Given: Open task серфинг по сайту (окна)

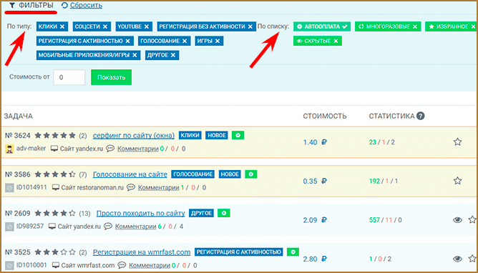Looking at the screenshot, I should (134, 136).
